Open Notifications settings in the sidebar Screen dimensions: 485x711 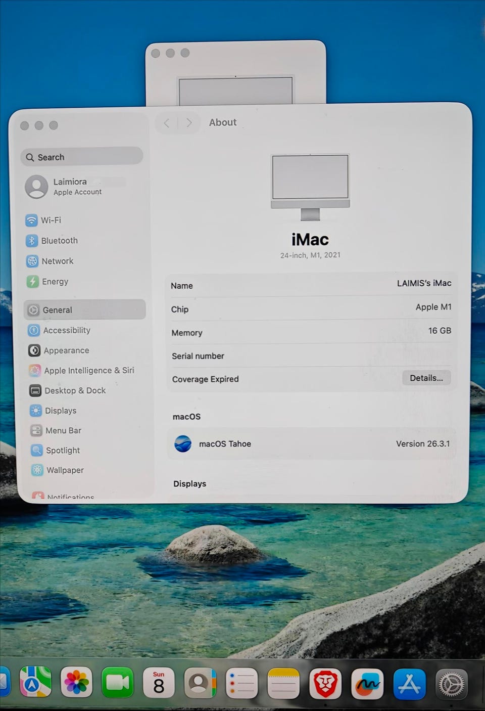[63, 496]
